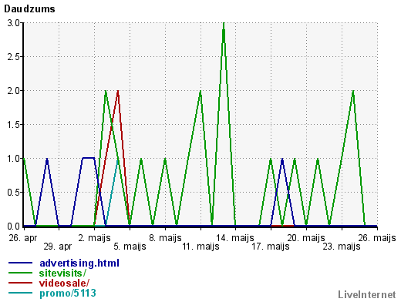Click the 14. maijs axis label
The width and height of the screenshot is (401, 302).
coord(235,238)
